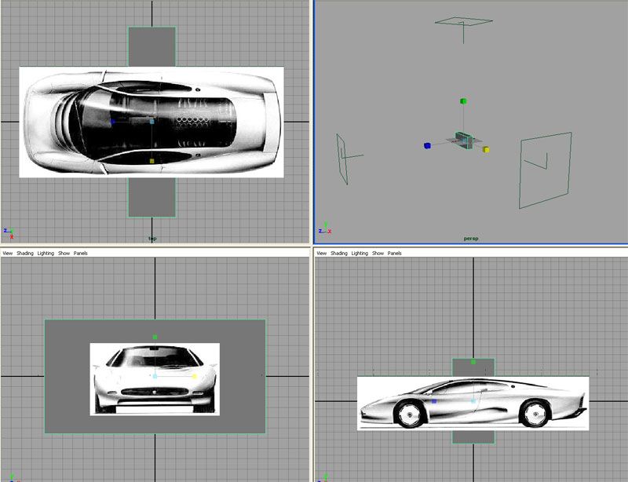Grab the yellow axis handle in the persp view

(486, 149)
